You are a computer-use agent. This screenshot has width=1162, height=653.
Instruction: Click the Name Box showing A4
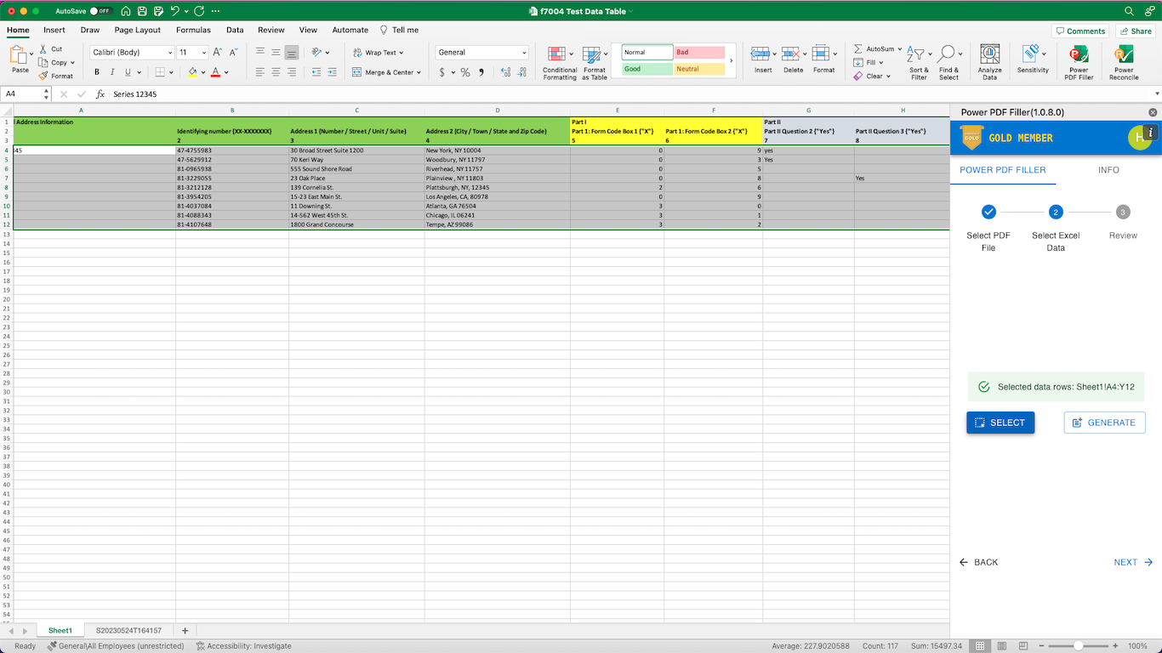tap(22, 94)
